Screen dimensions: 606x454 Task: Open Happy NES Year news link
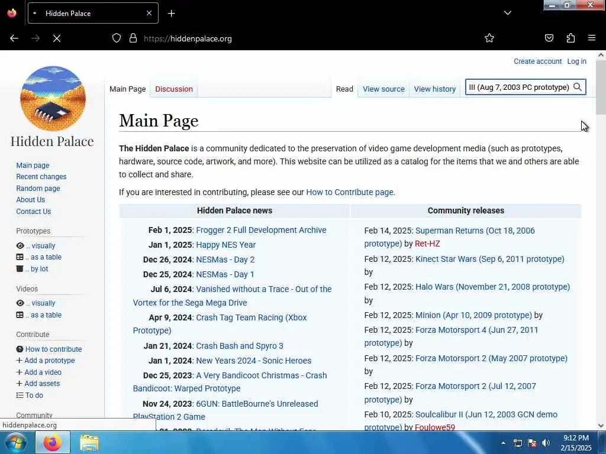(225, 245)
